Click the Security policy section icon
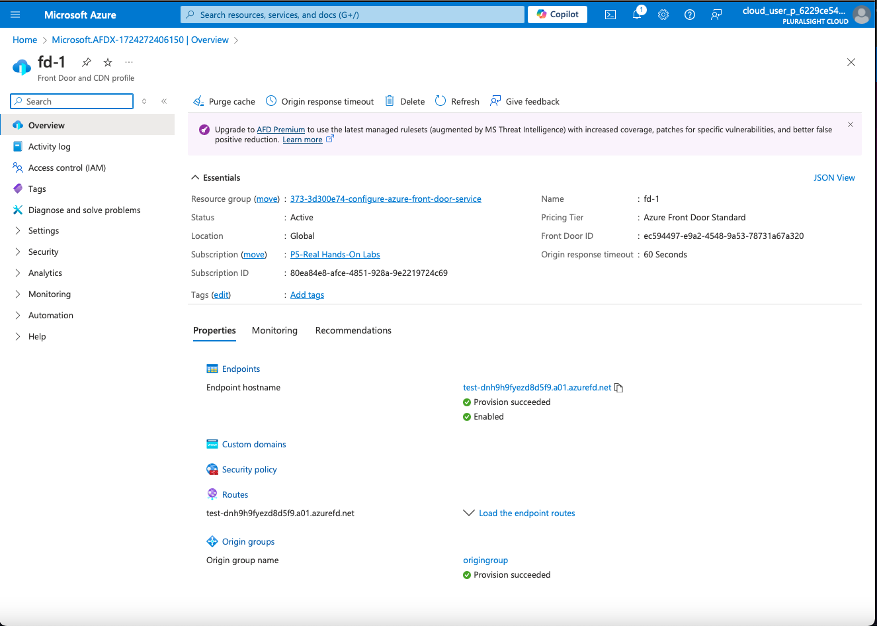877x626 pixels. pyautogui.click(x=212, y=469)
